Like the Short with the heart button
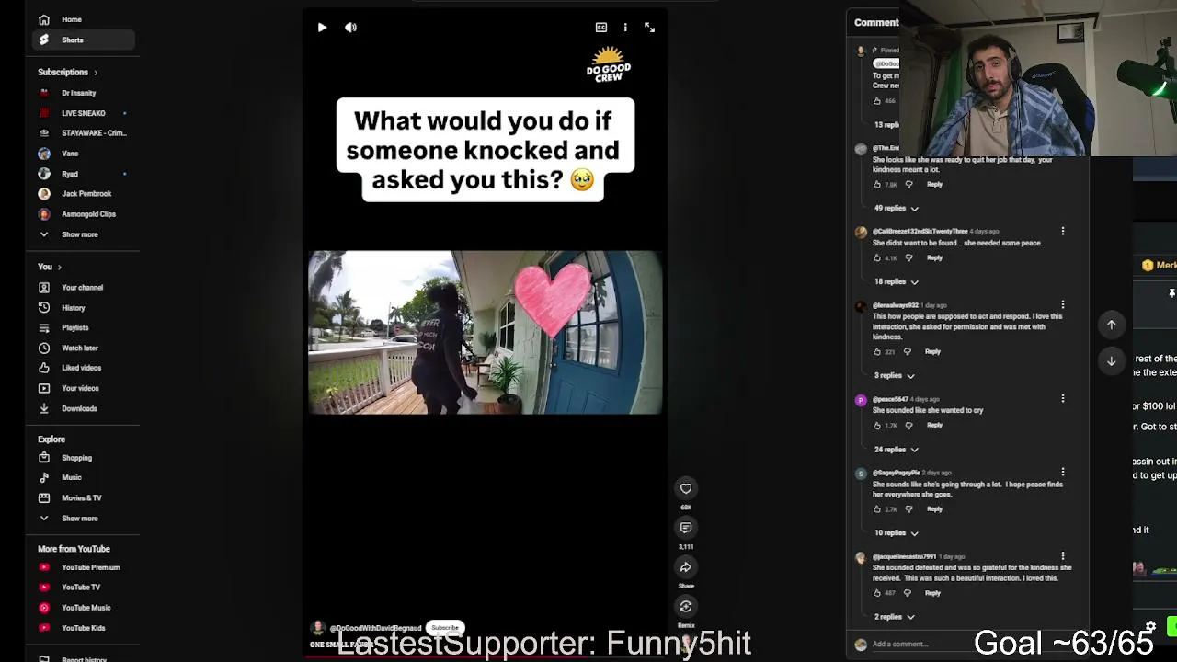 click(686, 488)
